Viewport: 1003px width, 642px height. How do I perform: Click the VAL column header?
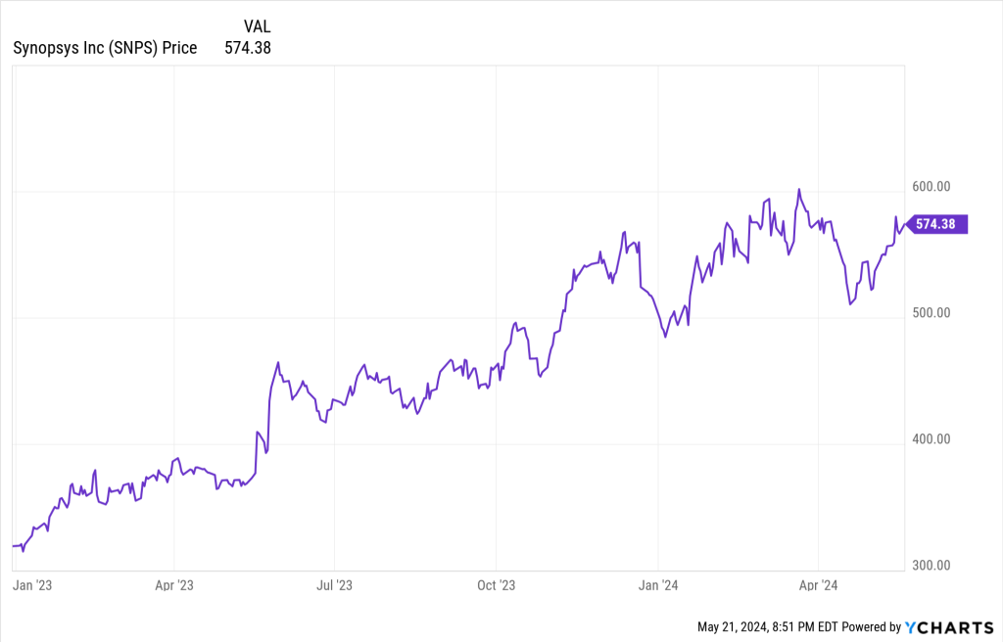pos(257,26)
